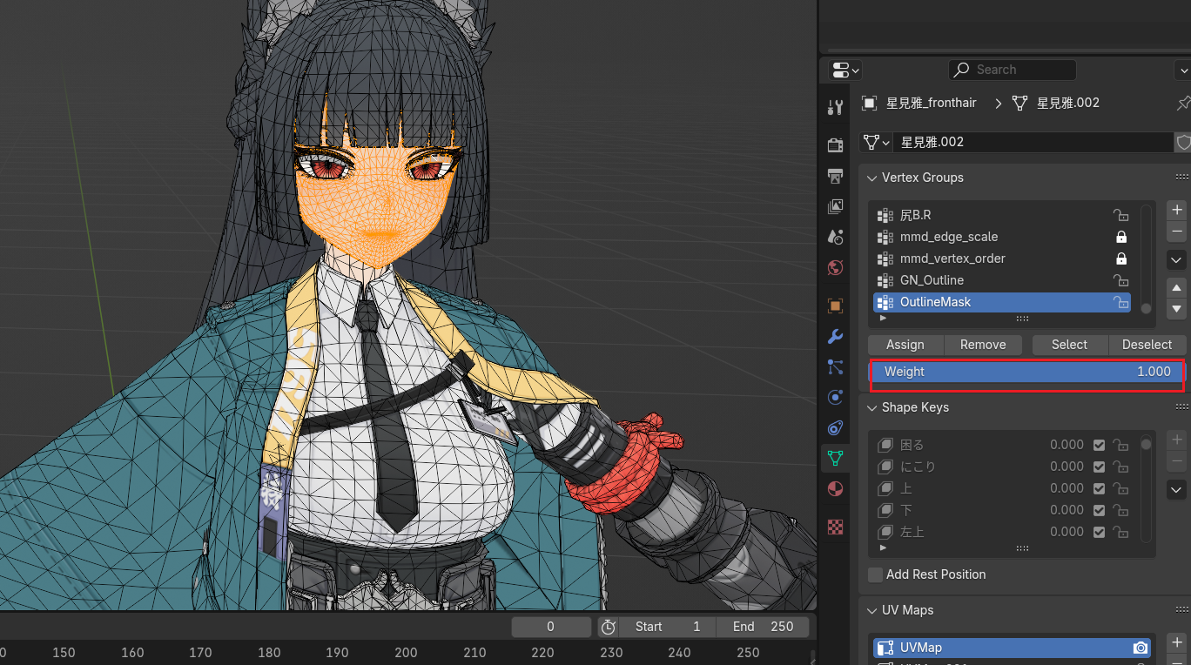Click the Assign button
This screenshot has width=1191, height=665.
pyautogui.click(x=905, y=345)
